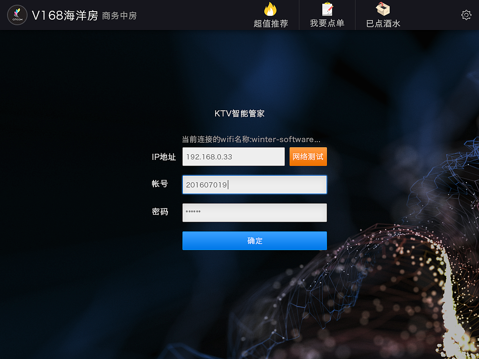
Task: Click the 帐号 field label
Action: (160, 184)
